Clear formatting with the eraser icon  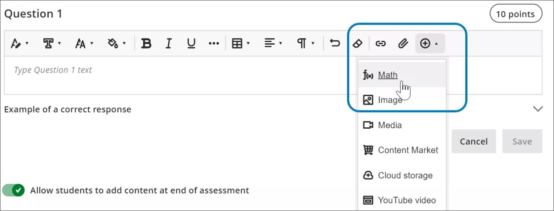357,43
